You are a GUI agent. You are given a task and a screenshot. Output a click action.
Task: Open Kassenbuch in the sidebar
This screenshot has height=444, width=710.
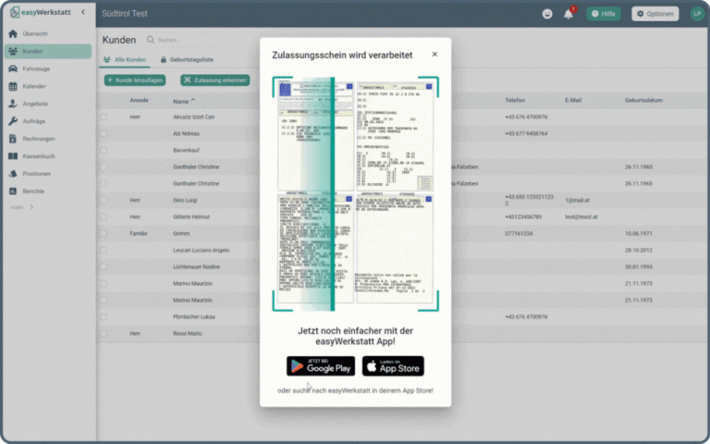point(39,155)
